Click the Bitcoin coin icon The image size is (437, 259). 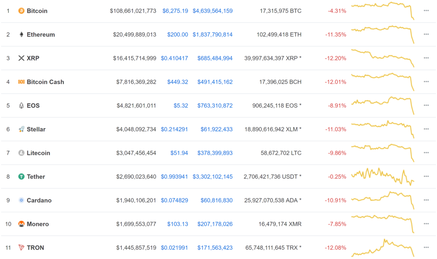click(x=21, y=11)
